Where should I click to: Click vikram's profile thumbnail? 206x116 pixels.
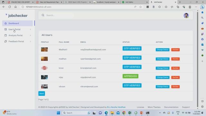(x=44, y=86)
